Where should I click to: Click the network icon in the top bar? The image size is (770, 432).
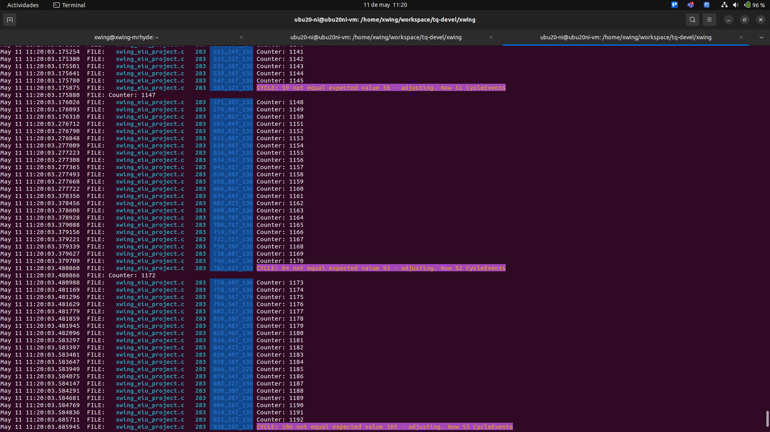(723, 5)
